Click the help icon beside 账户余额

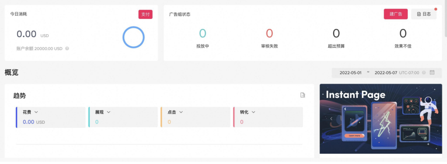pyautogui.click(x=67, y=49)
